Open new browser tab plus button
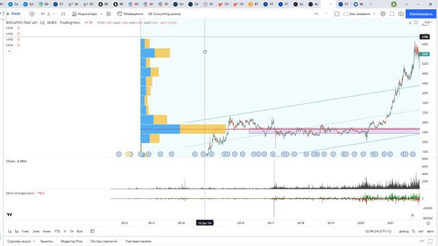The width and height of the screenshot is (438, 246). click(x=371, y=4)
